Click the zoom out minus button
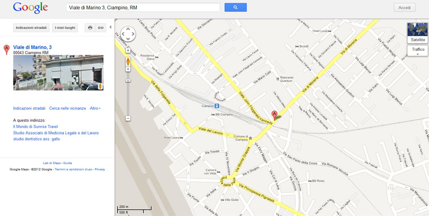429x216 pixels. 128,118
